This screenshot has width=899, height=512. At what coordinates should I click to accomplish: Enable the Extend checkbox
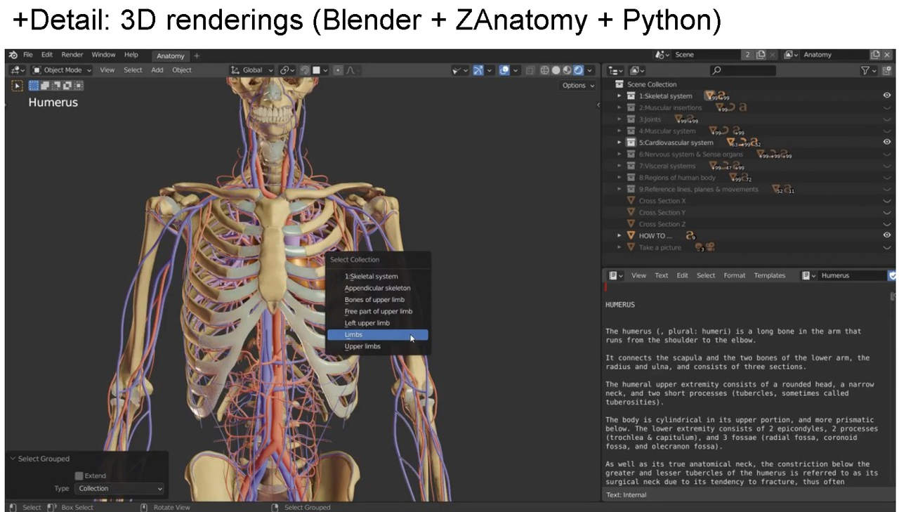click(79, 475)
